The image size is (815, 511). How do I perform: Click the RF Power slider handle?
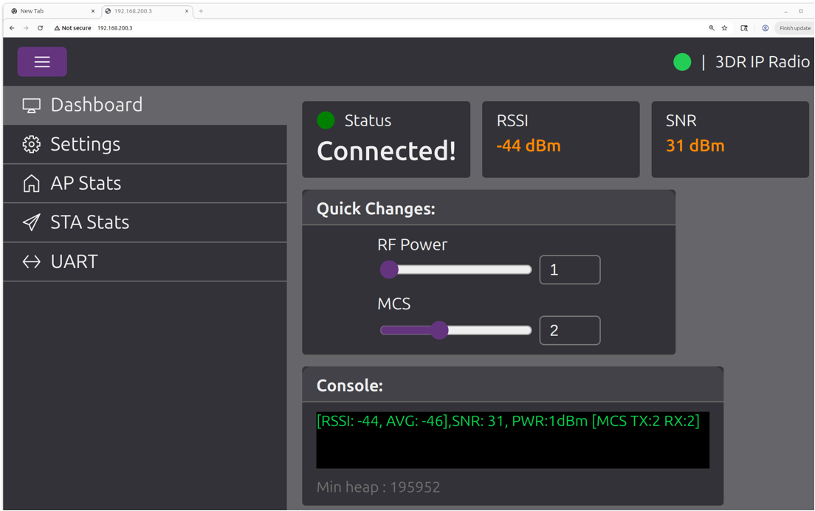click(389, 270)
